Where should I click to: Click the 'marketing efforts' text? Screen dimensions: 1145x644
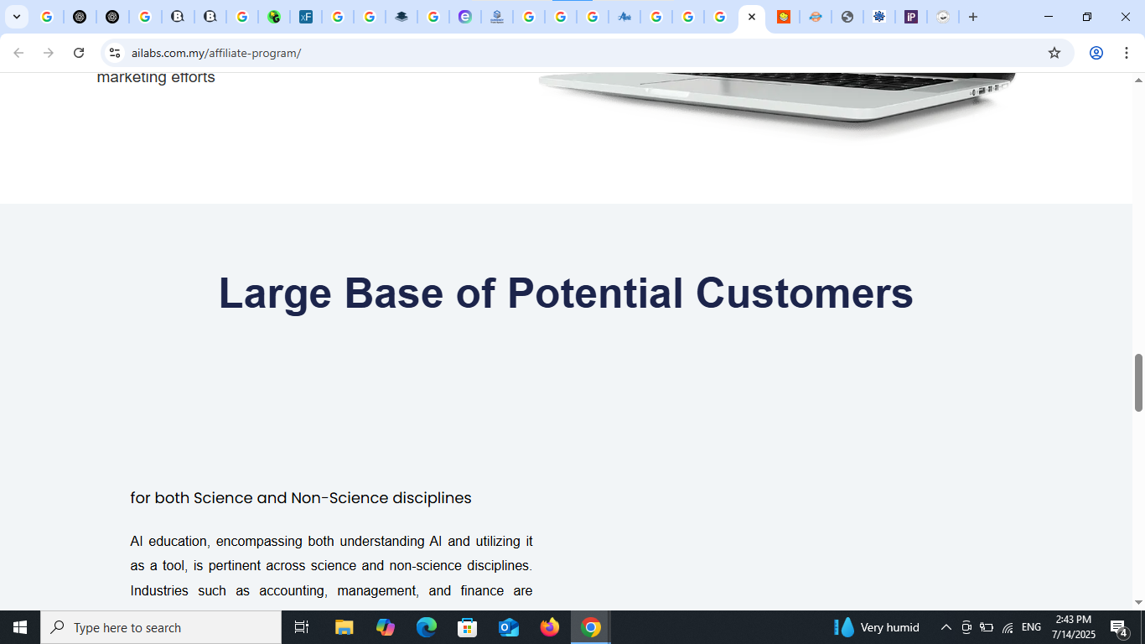(x=156, y=77)
